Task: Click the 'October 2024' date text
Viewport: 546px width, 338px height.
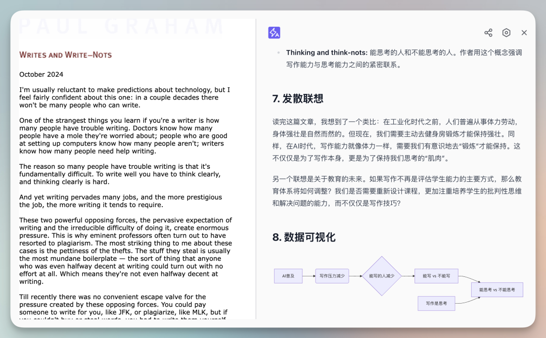Action: (x=41, y=74)
